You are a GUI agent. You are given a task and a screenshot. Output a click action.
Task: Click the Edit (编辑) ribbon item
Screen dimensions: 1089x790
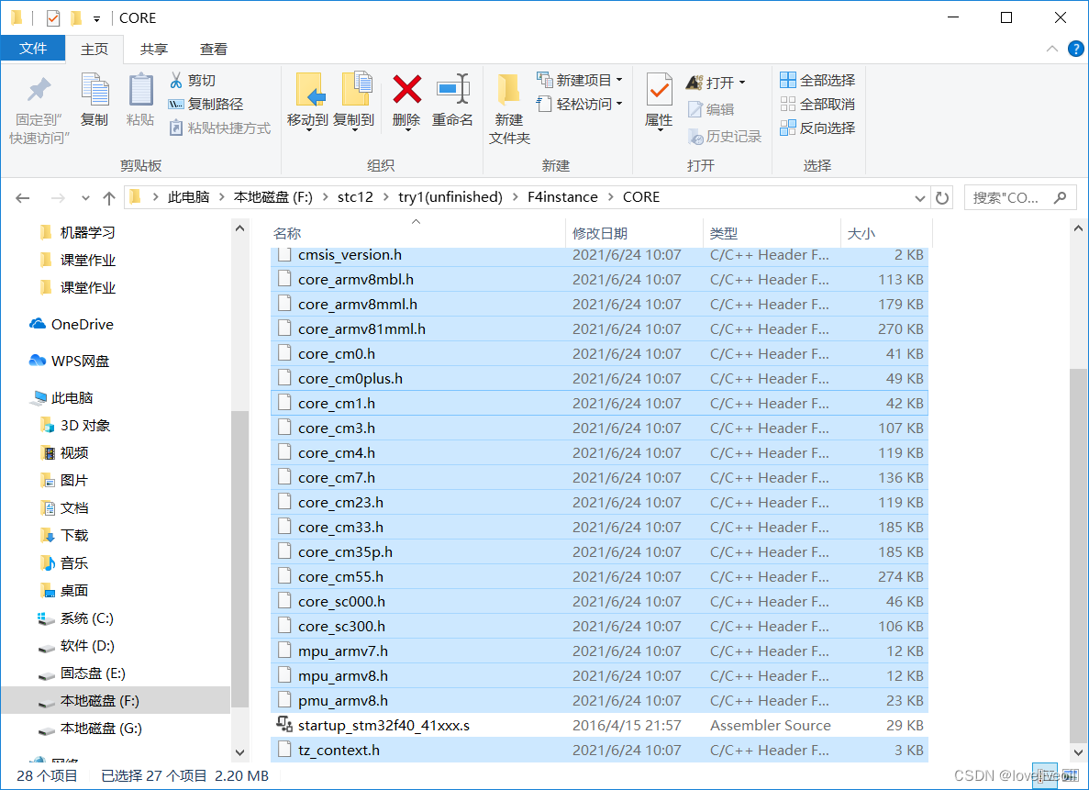click(711, 109)
